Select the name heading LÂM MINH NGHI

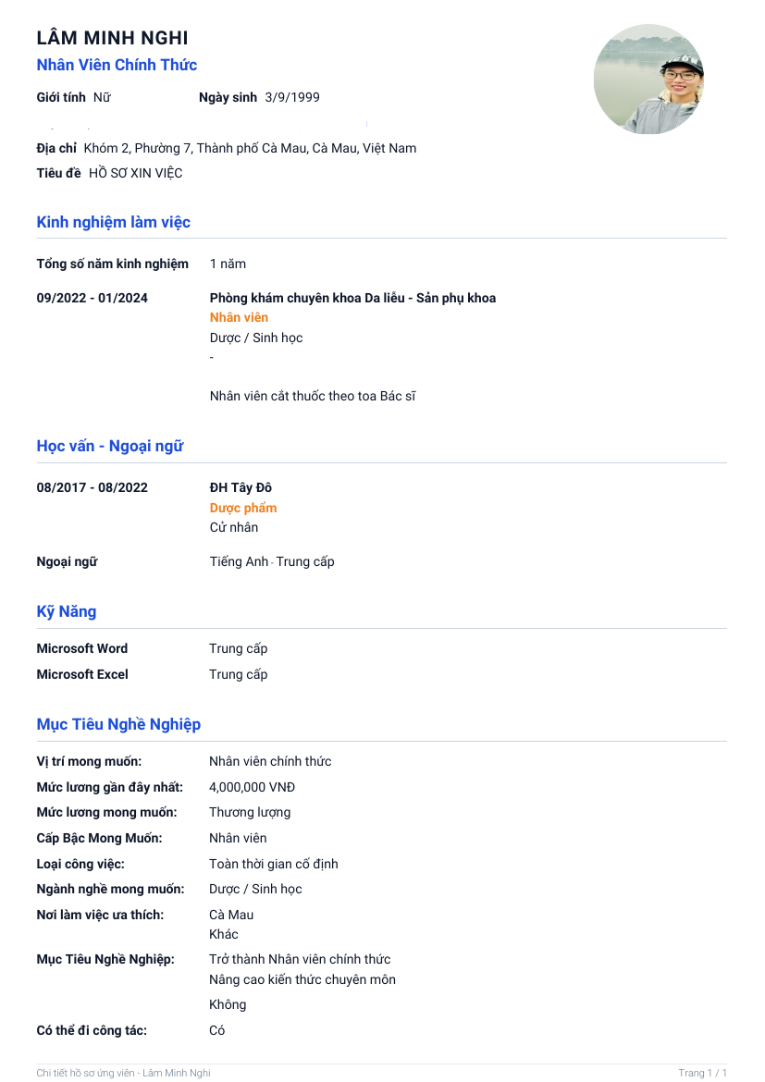(113, 38)
